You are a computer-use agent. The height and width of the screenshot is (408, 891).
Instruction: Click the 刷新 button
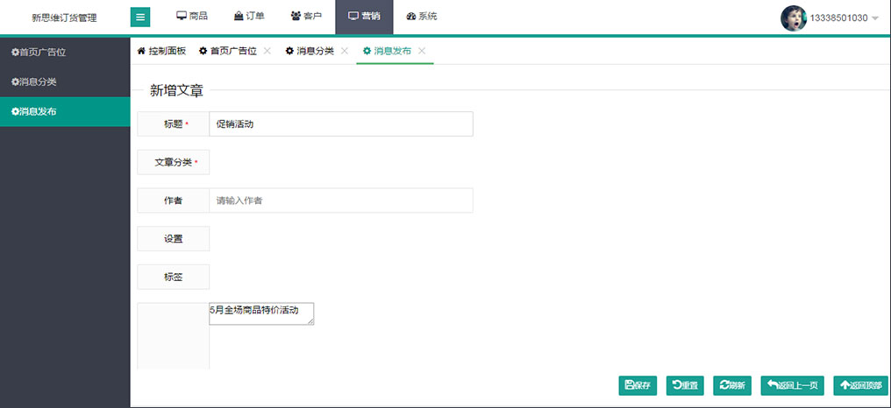pyautogui.click(x=732, y=385)
